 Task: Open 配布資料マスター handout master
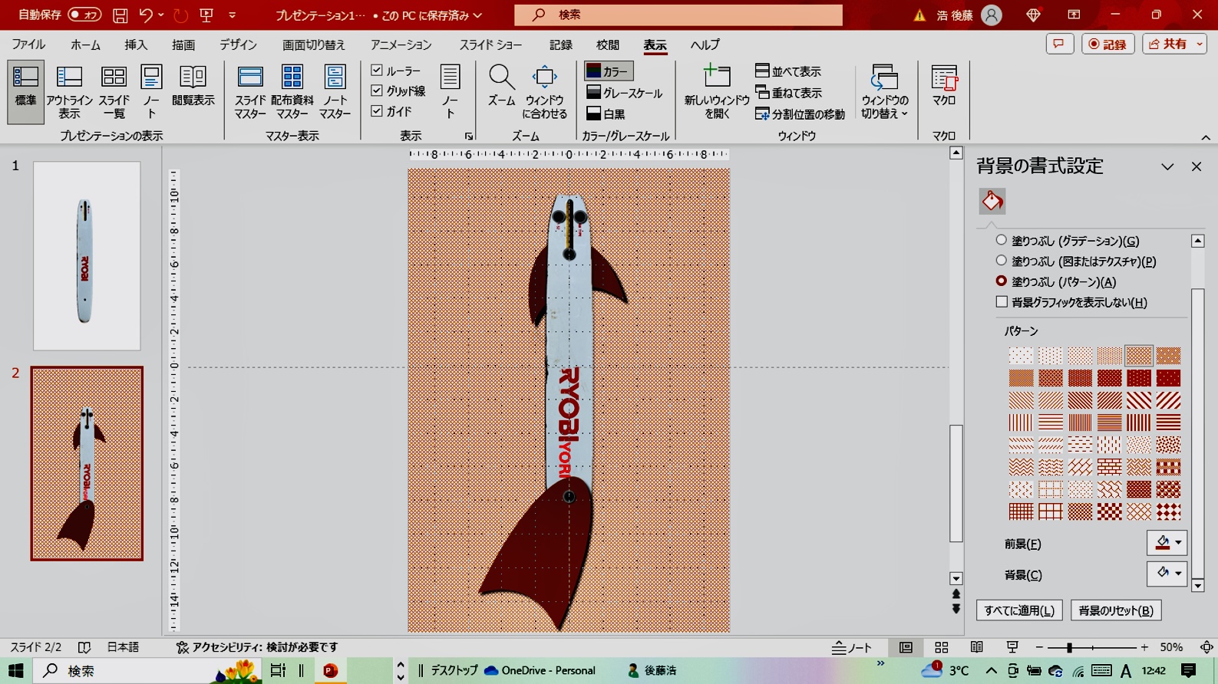(x=292, y=91)
